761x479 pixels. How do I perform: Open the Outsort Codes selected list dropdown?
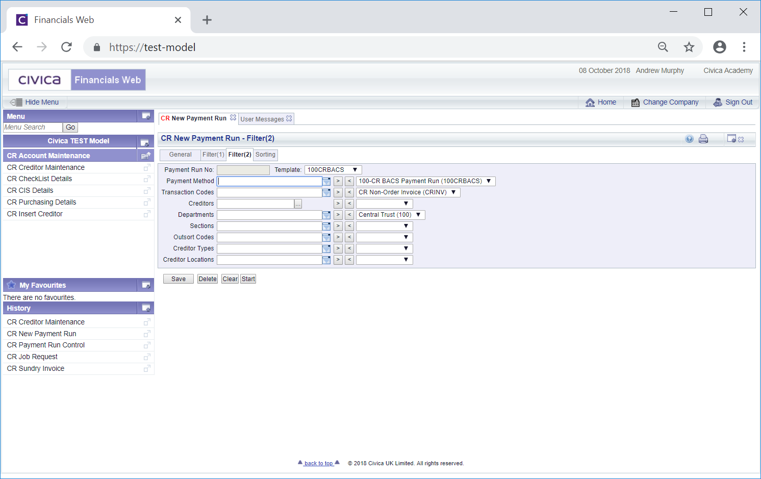pos(384,237)
